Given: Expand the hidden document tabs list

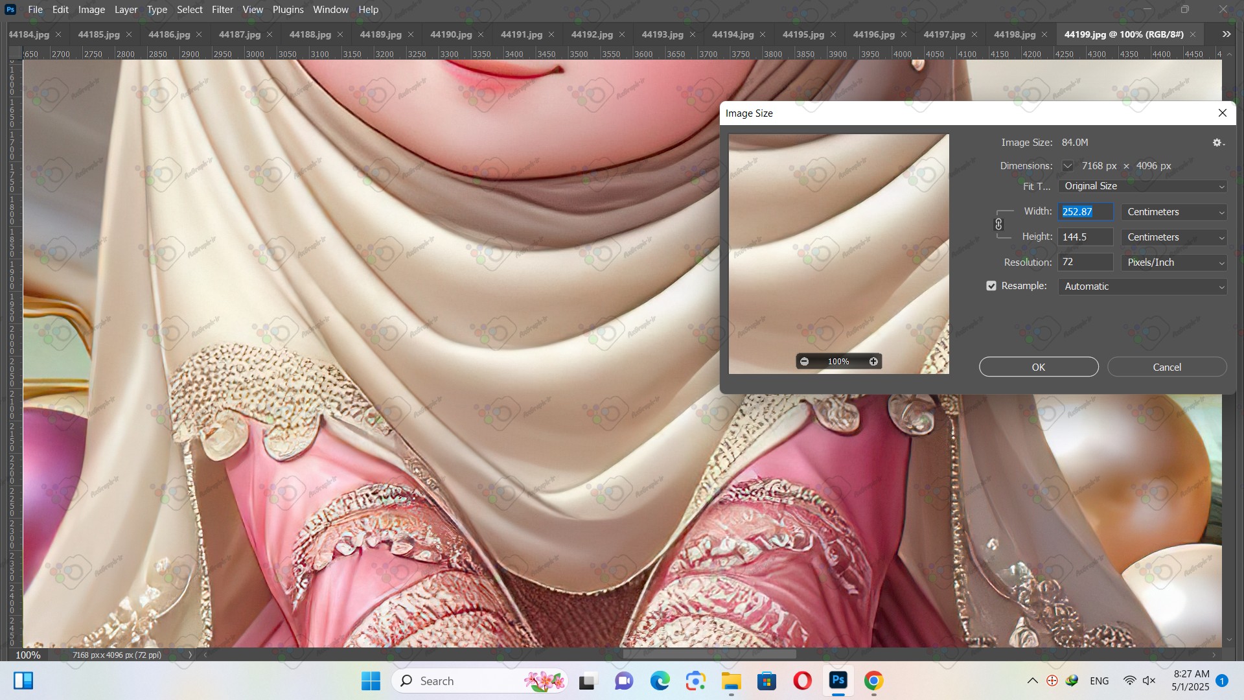Looking at the screenshot, I should (x=1227, y=34).
